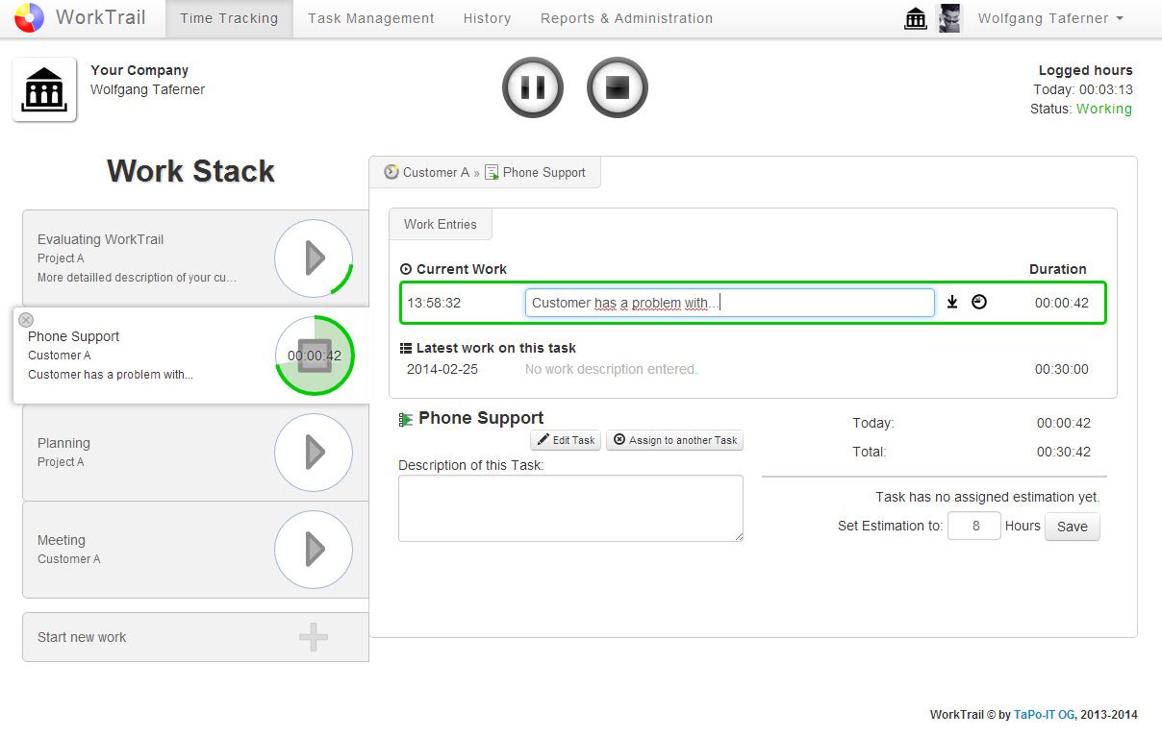
Task: Start the Meeting task for Customer A
Action: [314, 549]
